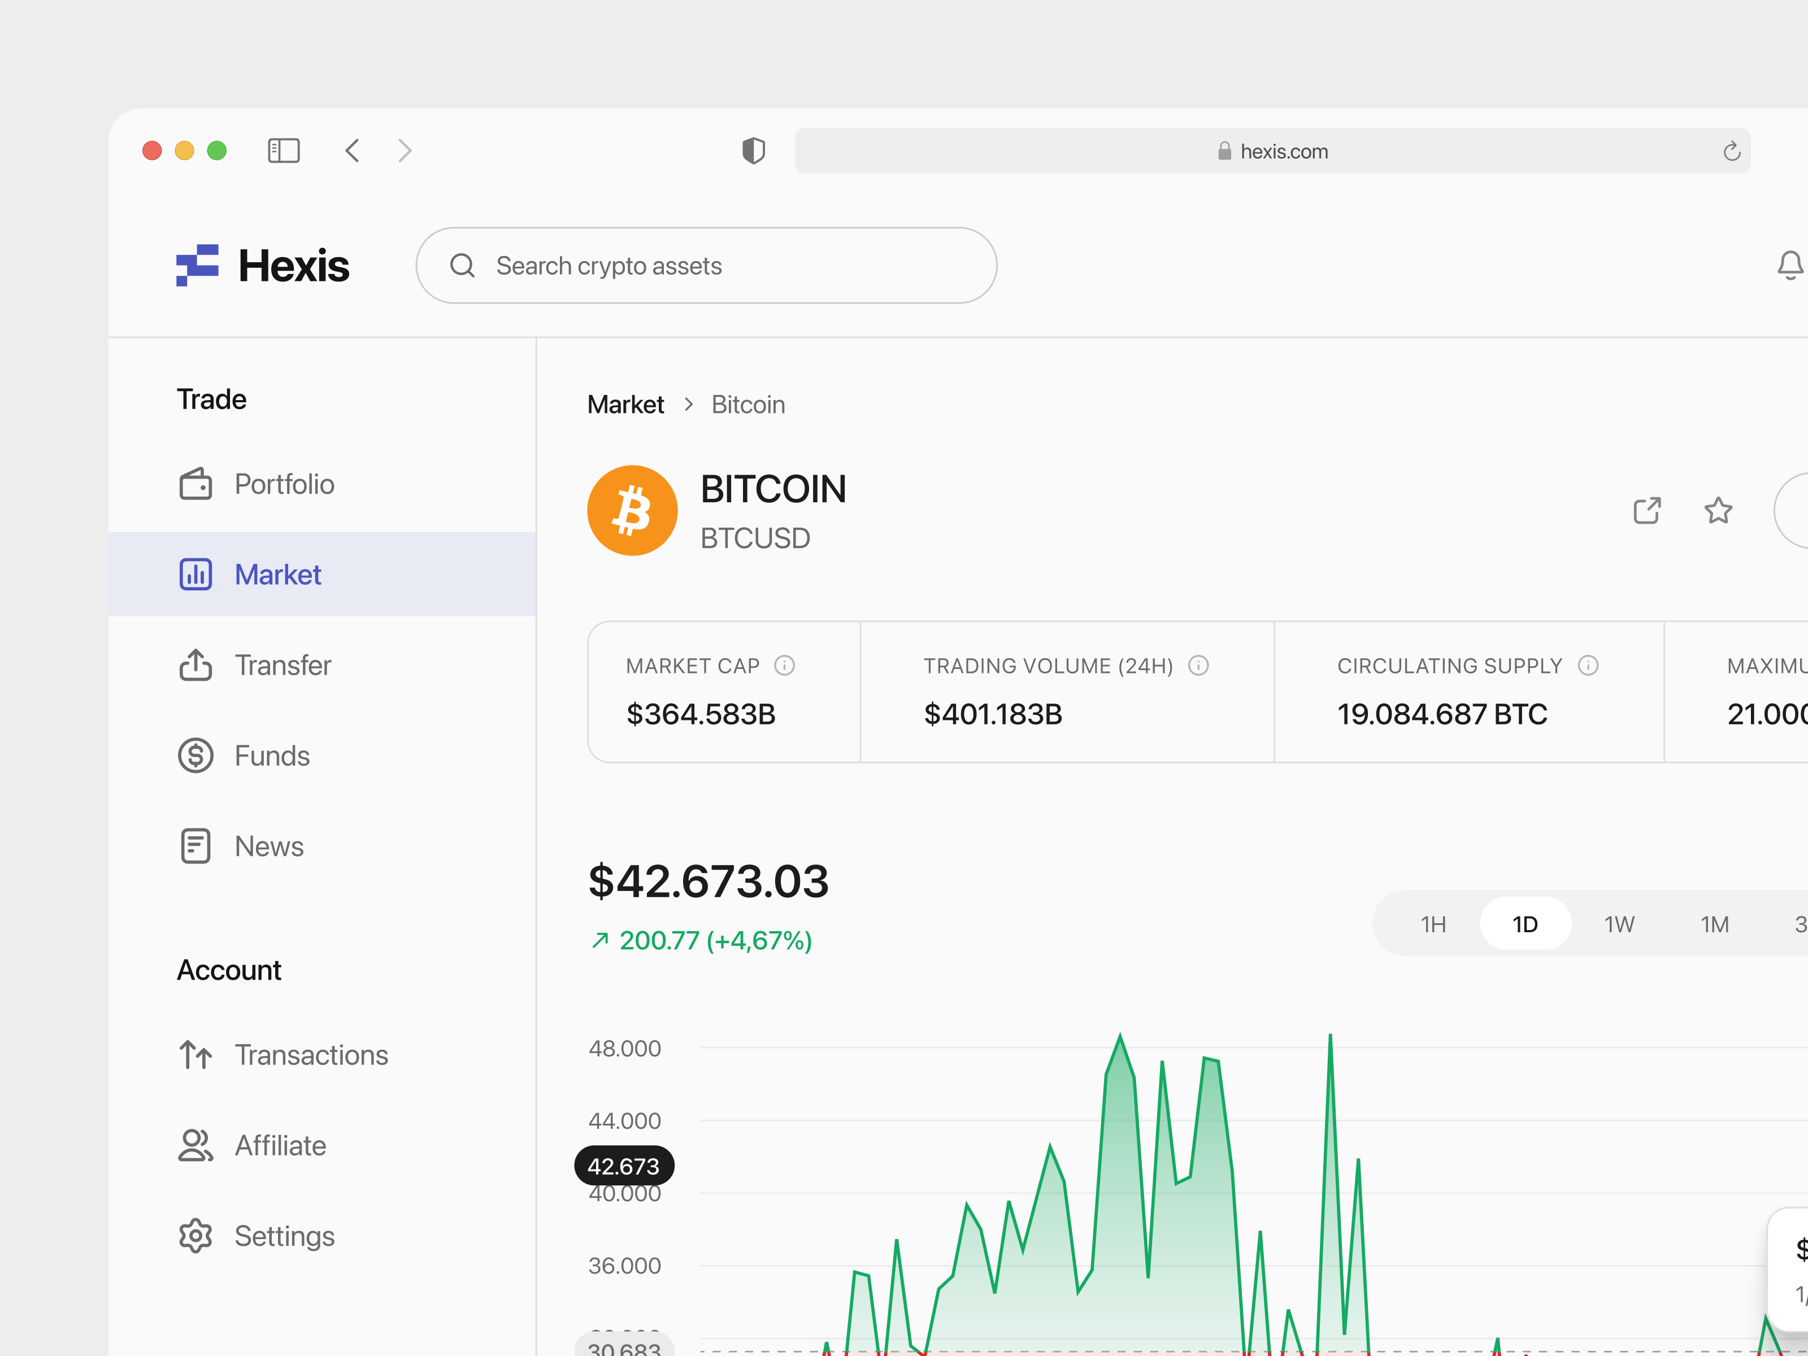Select 1D chart range
This screenshot has height=1356, width=1808.
pyautogui.click(x=1525, y=924)
